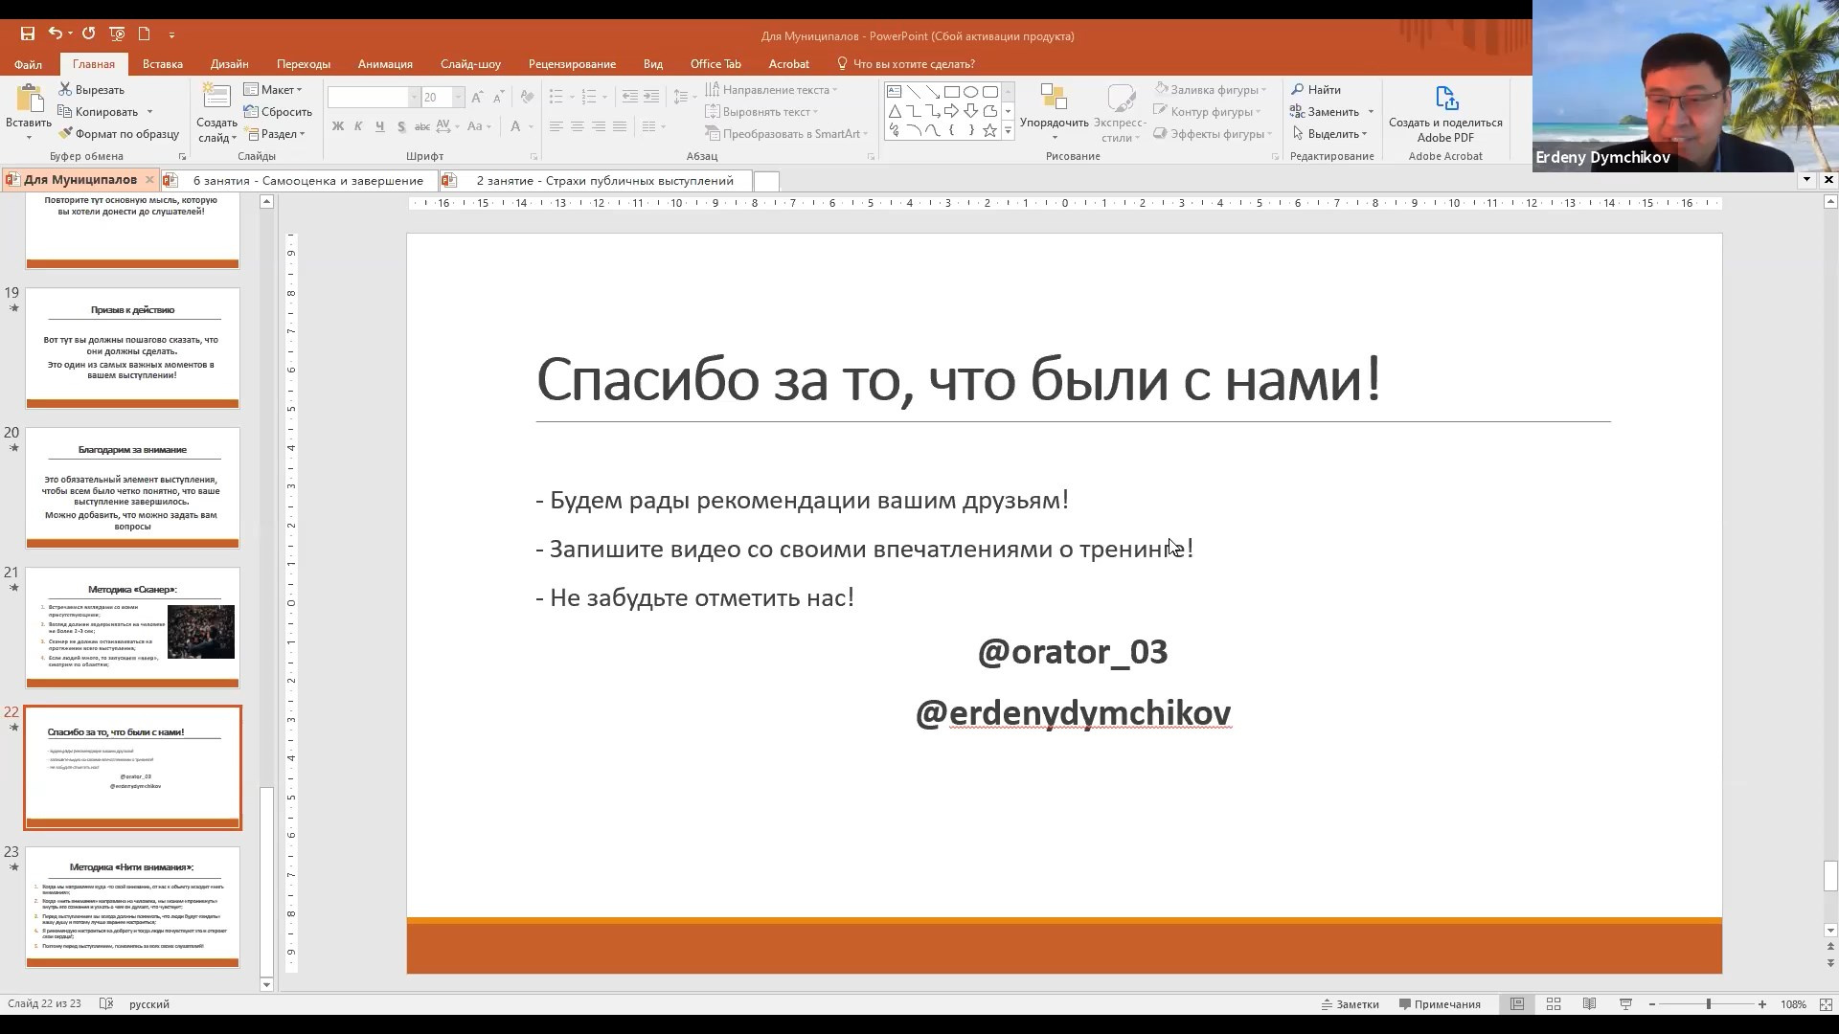This screenshot has height=1034, width=1839.
Task: Select the star shape in the shapes gallery
Action: tap(989, 130)
